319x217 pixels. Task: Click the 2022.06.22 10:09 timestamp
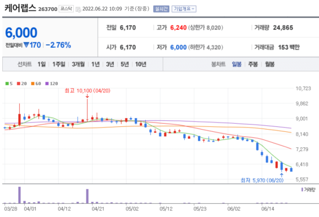(102, 9)
